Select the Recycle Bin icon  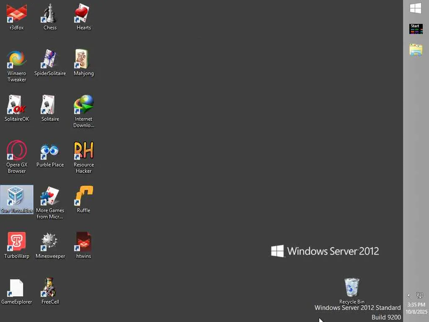[x=351, y=291]
